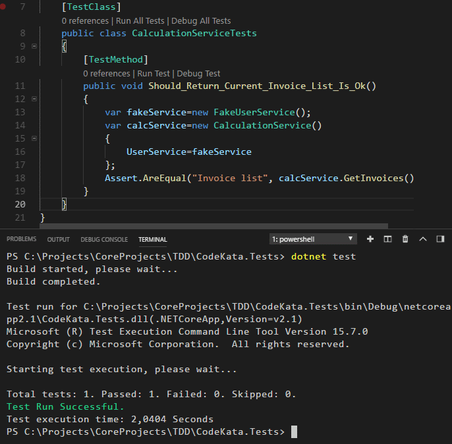The image size is (452, 444).
Task: Click UserService=fakeService on line 16
Action: point(189,152)
